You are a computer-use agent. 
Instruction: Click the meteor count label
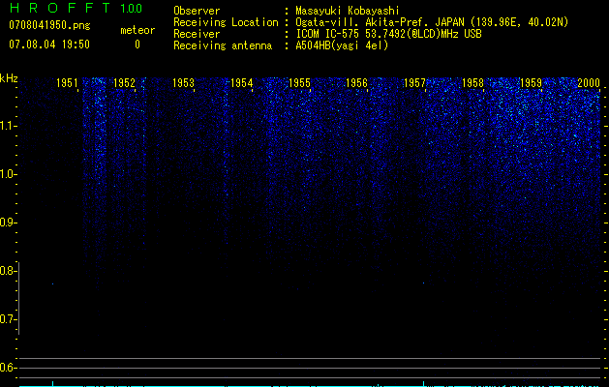[x=137, y=30]
